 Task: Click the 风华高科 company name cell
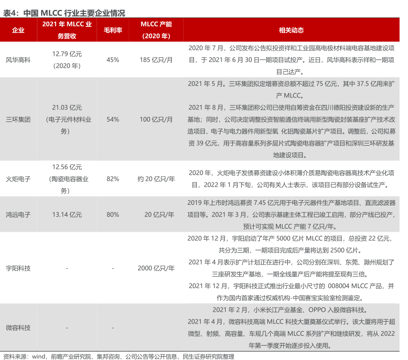coord(18,60)
